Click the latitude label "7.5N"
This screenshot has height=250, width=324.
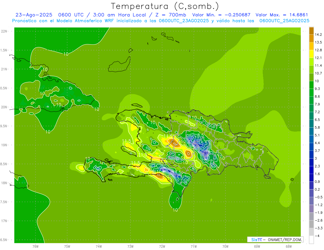pos(4,202)
